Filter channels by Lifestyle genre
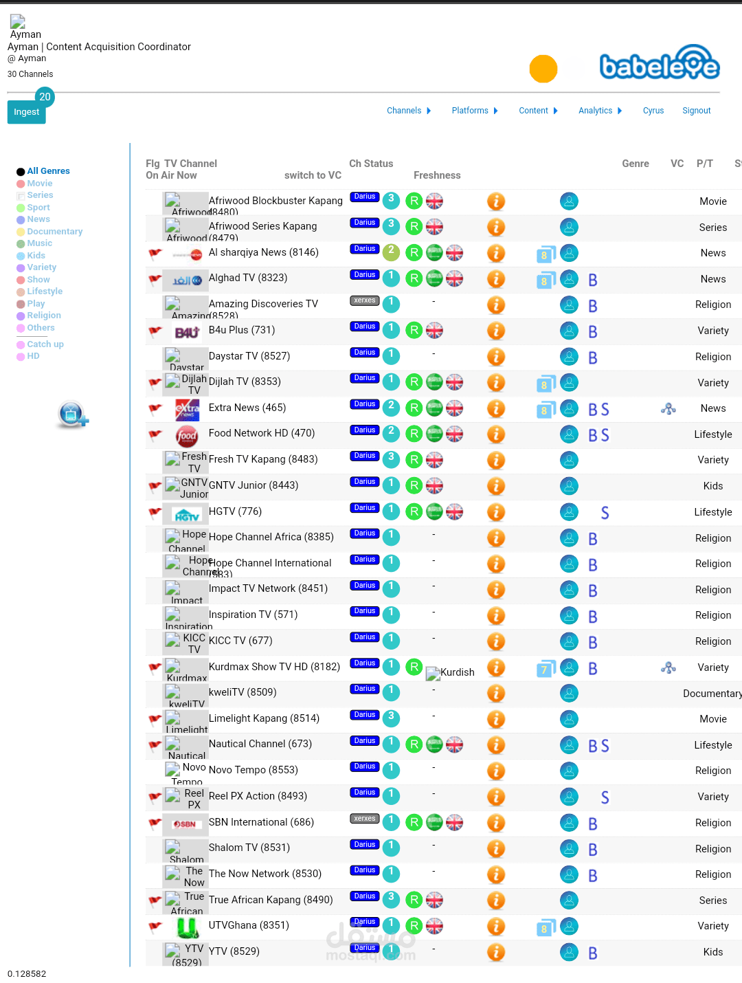 [45, 291]
